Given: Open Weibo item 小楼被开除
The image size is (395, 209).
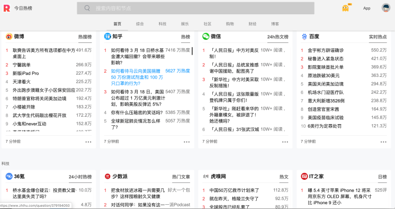Looking at the screenshot, I should click(x=24, y=107).
